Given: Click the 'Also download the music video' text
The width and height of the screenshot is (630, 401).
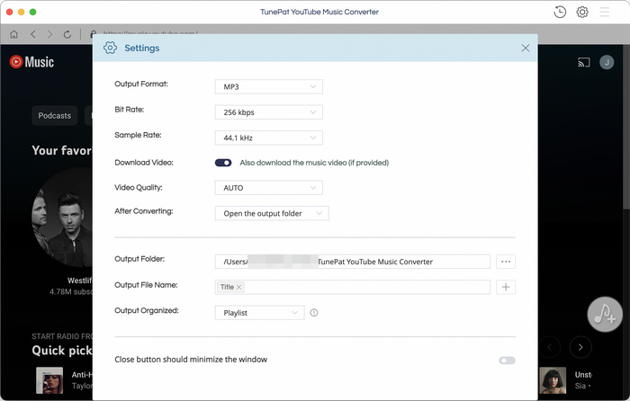Looking at the screenshot, I should click(314, 163).
